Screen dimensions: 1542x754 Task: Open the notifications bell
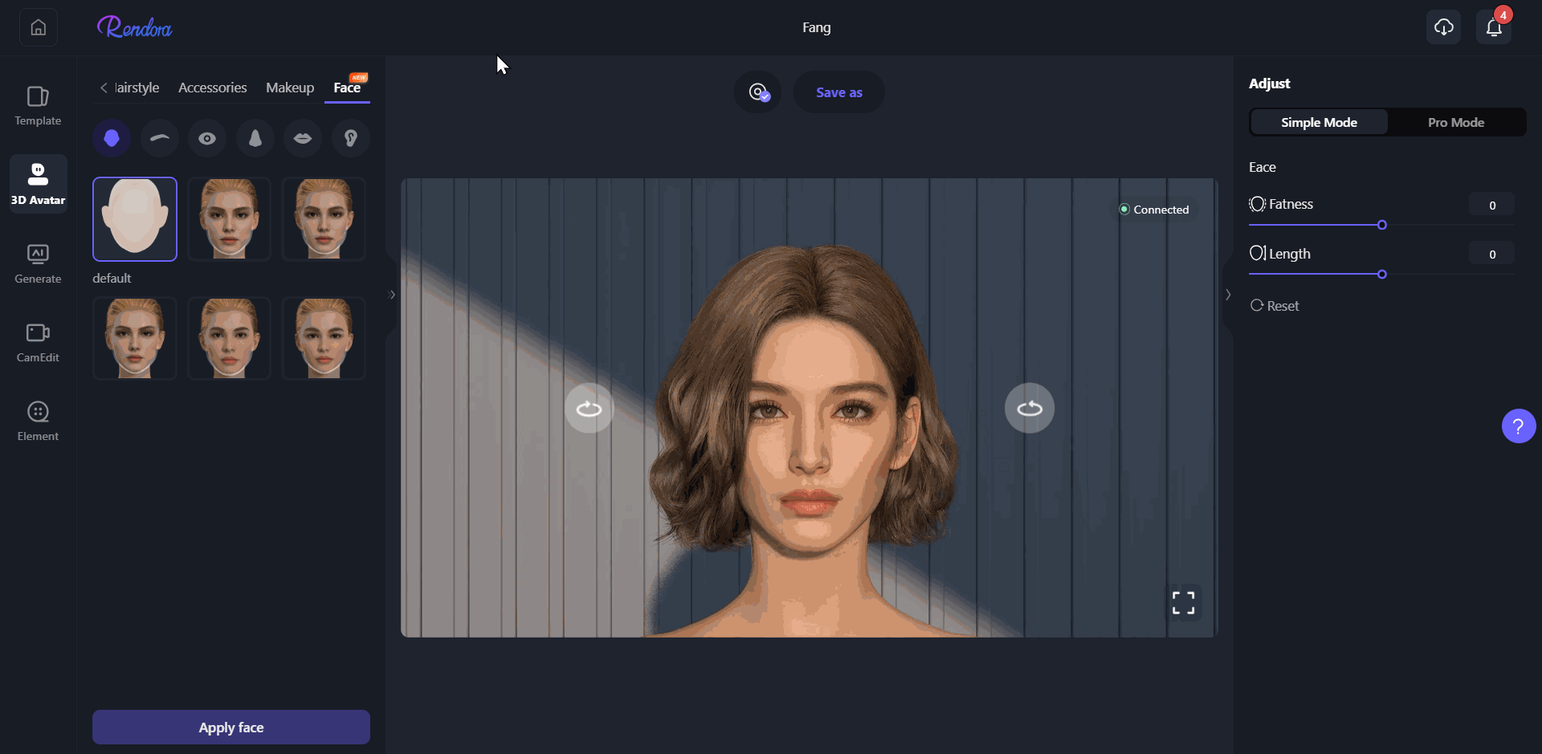click(1493, 28)
